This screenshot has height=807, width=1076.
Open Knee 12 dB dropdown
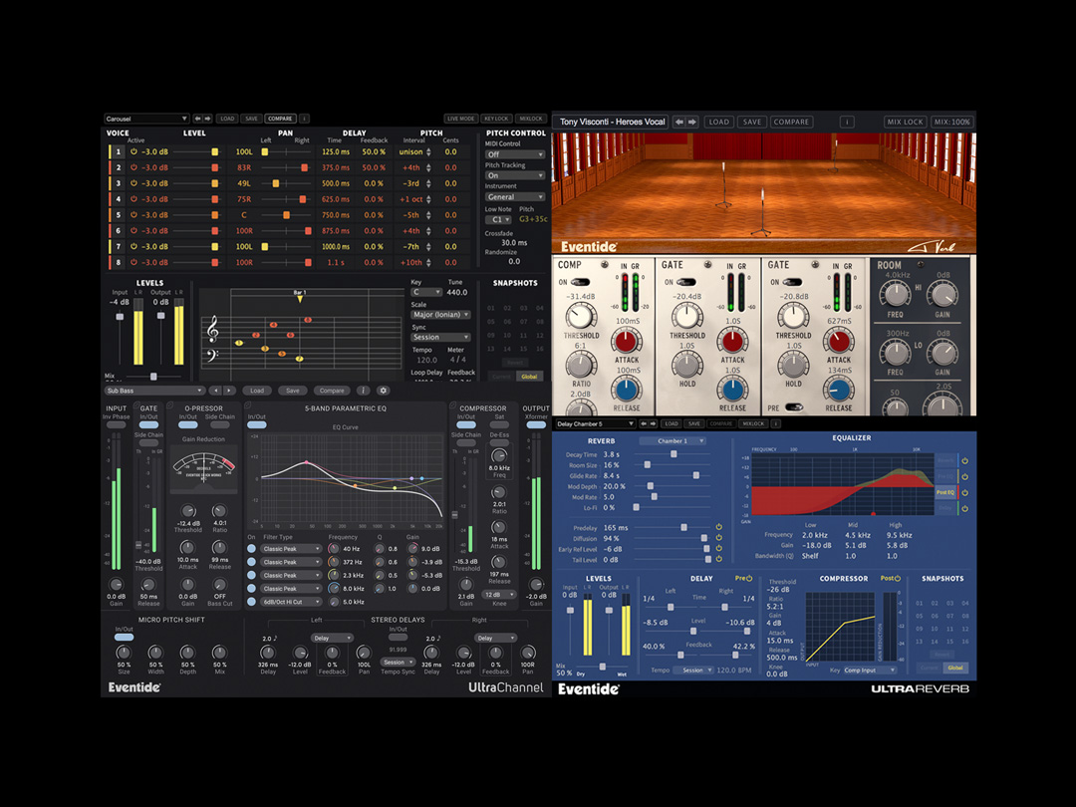coord(499,594)
